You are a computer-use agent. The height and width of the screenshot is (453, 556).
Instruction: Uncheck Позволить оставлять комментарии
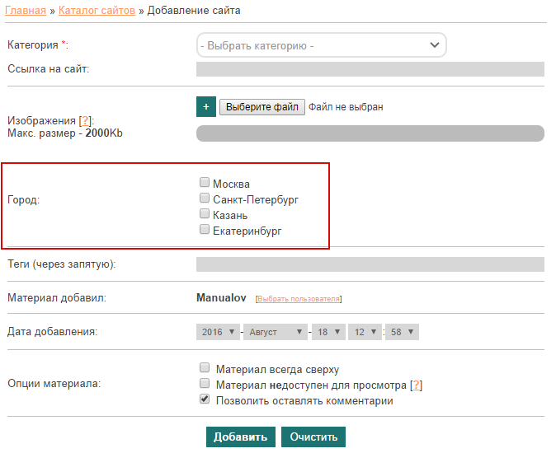click(x=205, y=400)
